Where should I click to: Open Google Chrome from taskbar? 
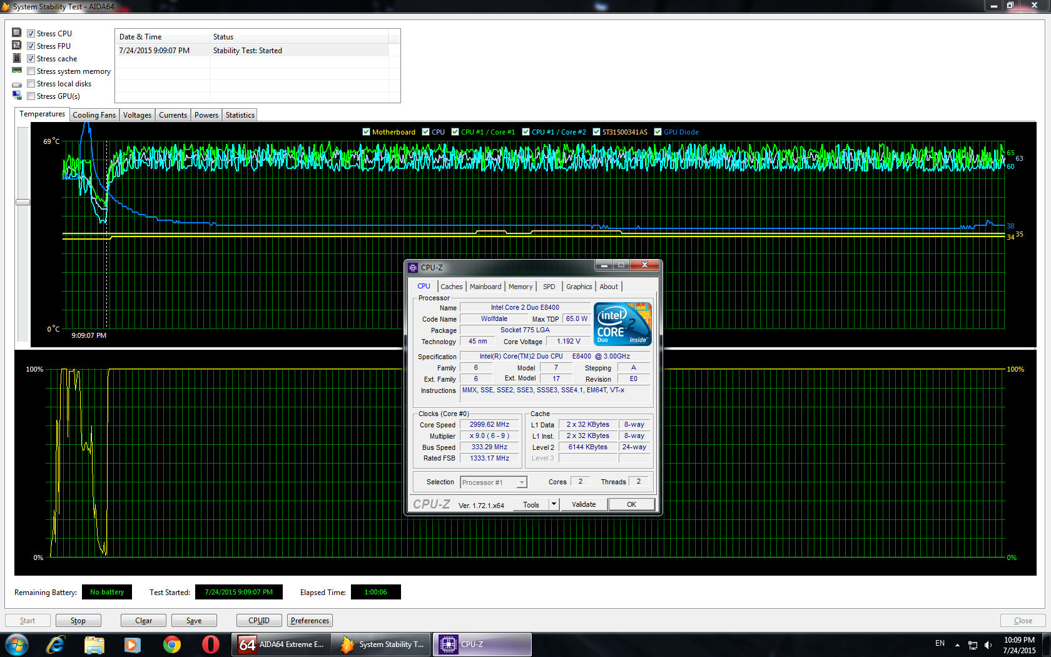coord(171,644)
